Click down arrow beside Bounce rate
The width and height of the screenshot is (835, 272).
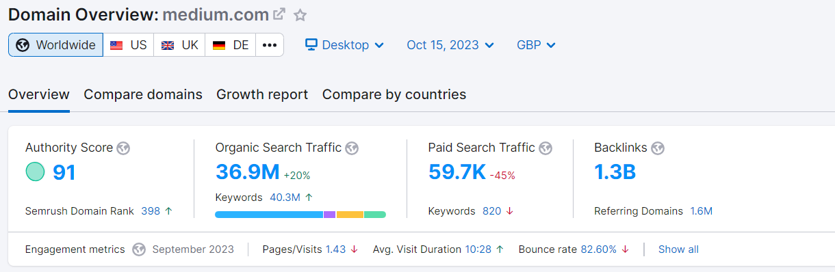[625, 249]
